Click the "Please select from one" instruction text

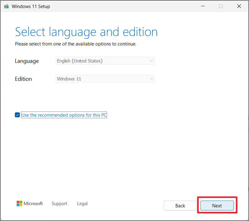tap(76, 44)
